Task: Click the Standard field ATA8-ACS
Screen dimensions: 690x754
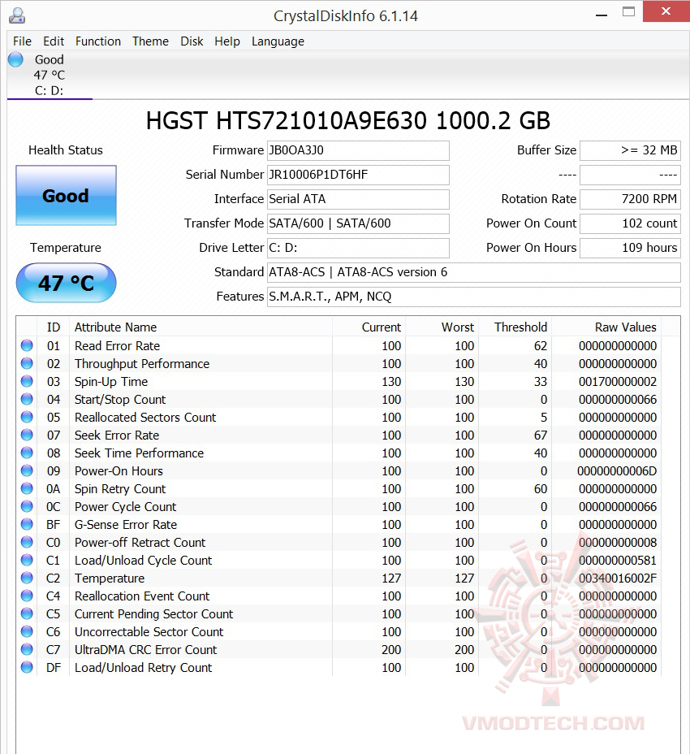Action: pyautogui.click(x=474, y=272)
